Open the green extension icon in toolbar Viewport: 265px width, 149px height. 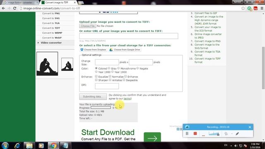[249, 8]
